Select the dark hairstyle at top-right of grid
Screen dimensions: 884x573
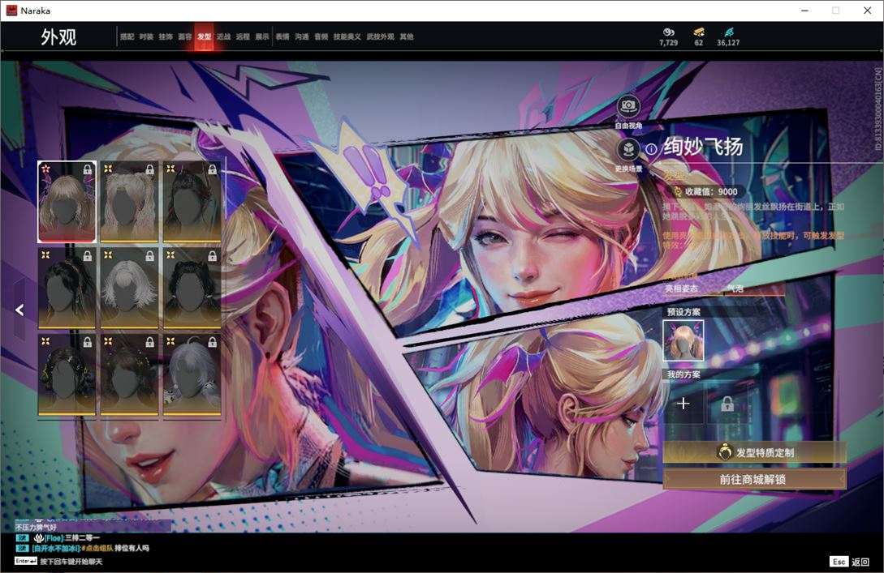click(x=192, y=202)
